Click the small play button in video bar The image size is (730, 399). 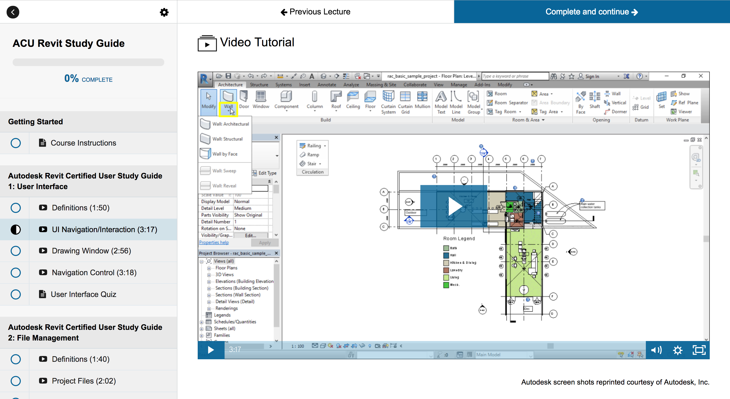[x=211, y=350]
